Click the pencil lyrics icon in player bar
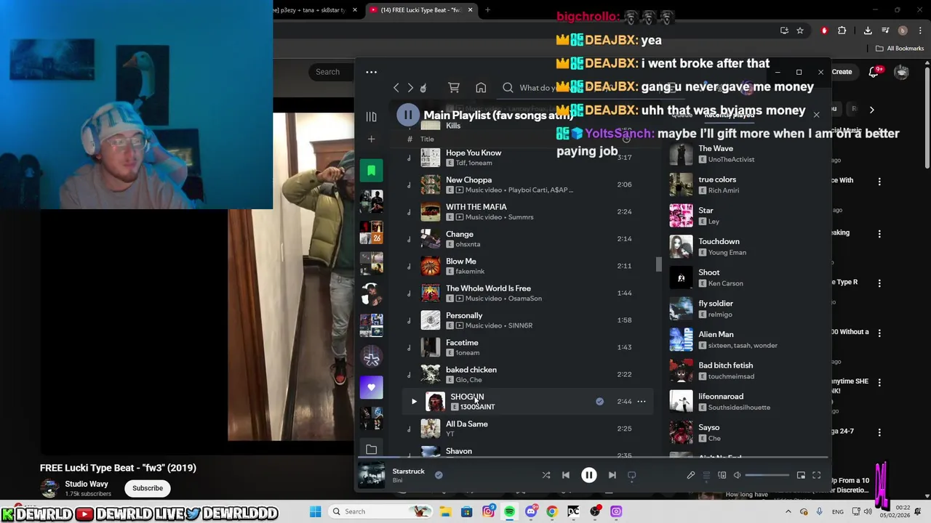 coord(691,475)
